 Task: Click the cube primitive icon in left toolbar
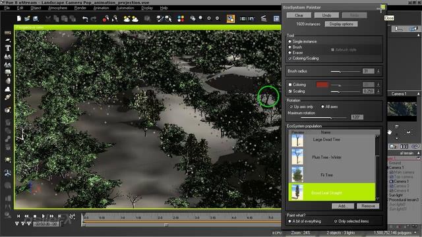click(x=8, y=110)
